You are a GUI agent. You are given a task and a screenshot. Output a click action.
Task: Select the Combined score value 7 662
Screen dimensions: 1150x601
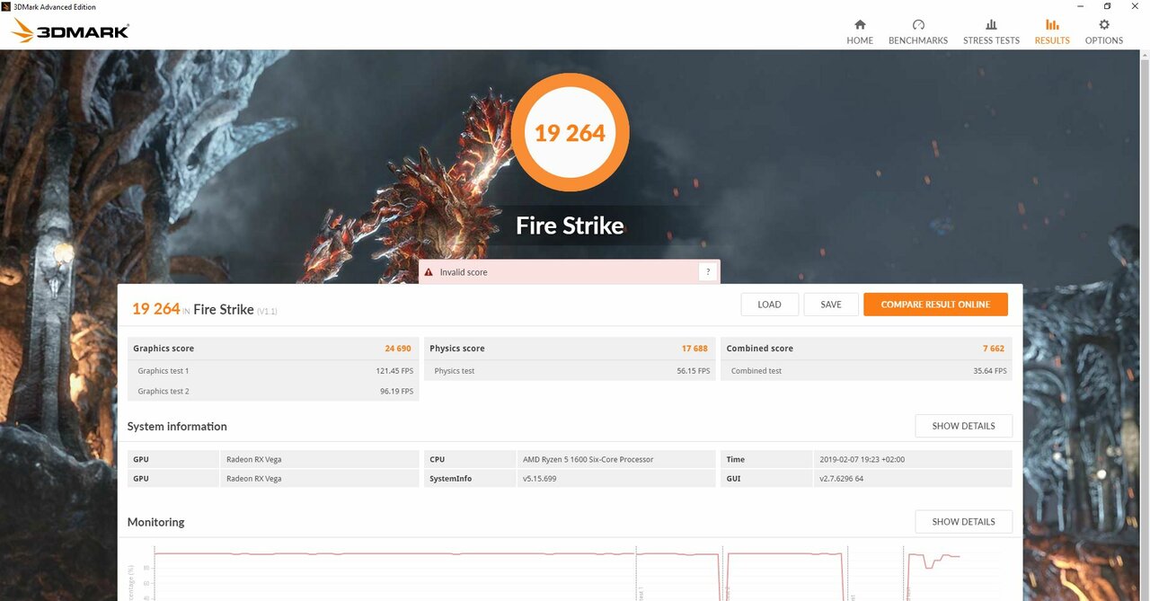click(x=994, y=349)
